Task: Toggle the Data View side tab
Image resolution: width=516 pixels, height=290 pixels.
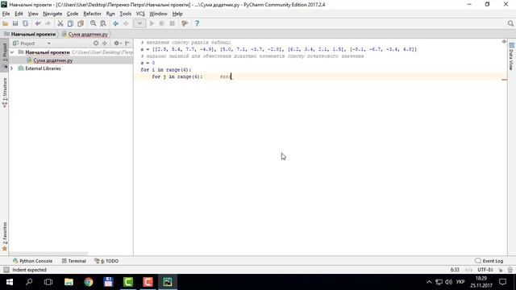Action: [511, 56]
